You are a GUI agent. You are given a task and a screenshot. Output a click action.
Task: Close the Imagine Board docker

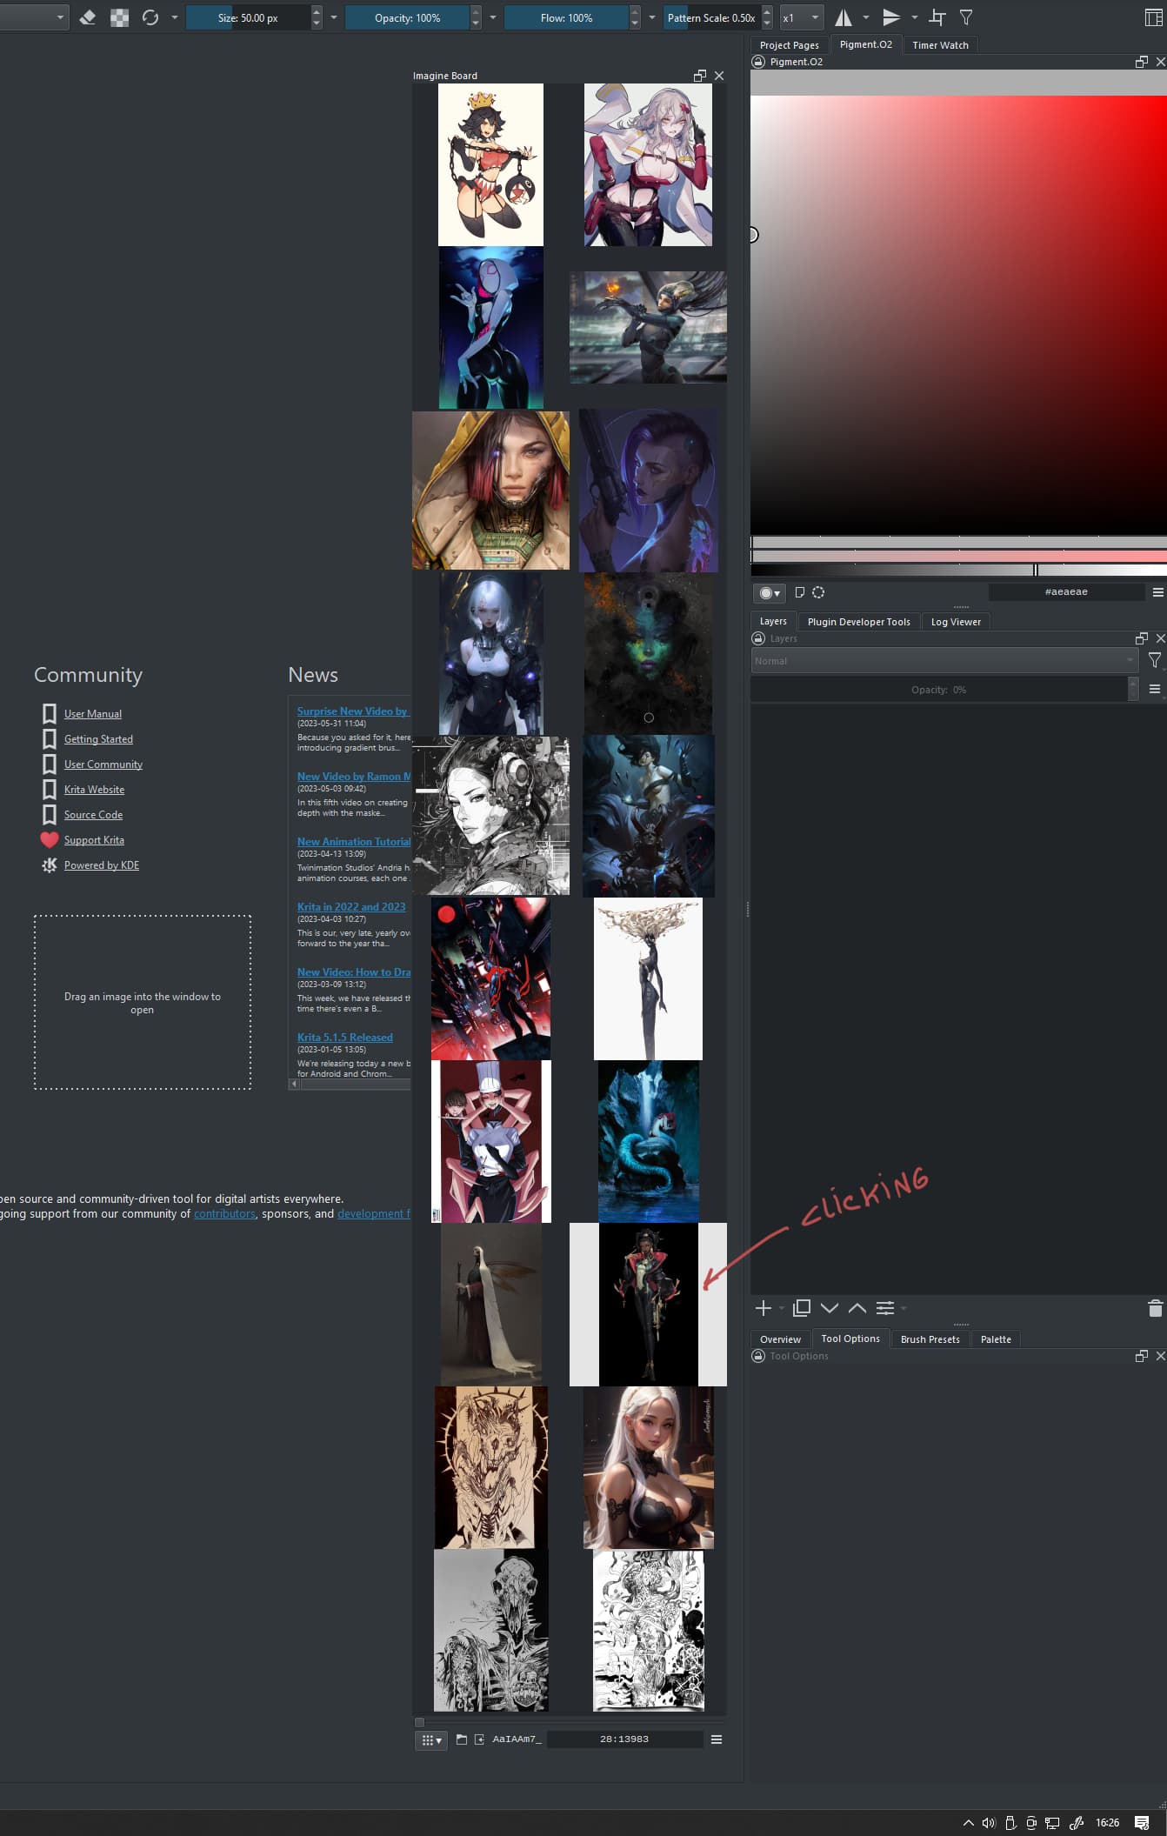pos(719,76)
